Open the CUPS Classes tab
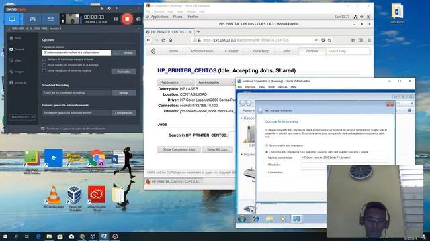Viewport: 430px width, 241px height. coord(231,51)
